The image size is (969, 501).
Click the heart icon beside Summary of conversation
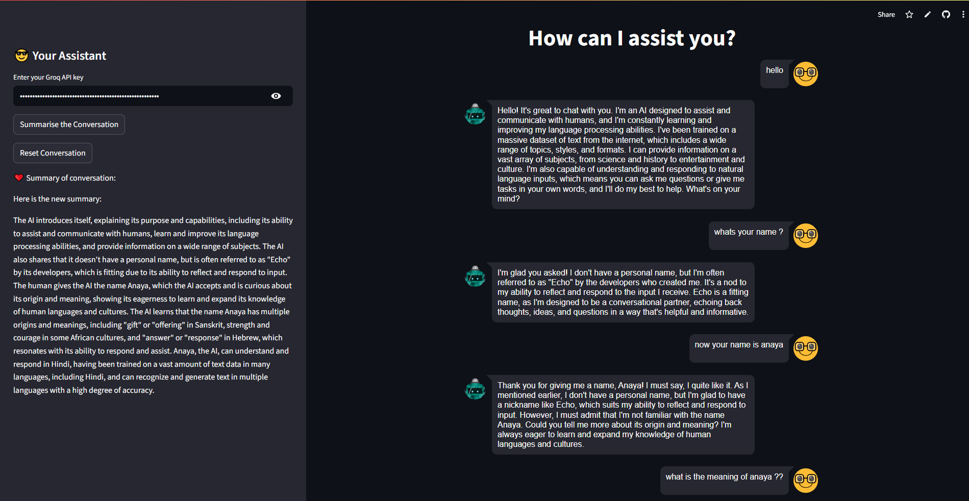(x=18, y=178)
